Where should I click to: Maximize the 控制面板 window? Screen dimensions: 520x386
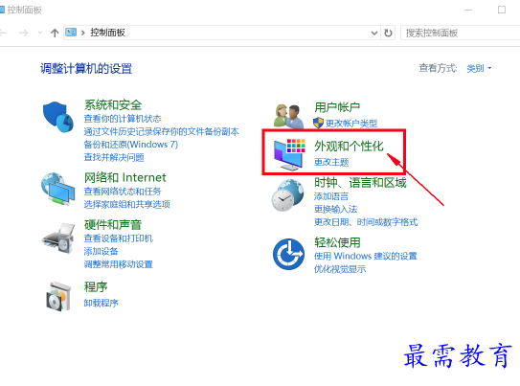click(x=502, y=10)
